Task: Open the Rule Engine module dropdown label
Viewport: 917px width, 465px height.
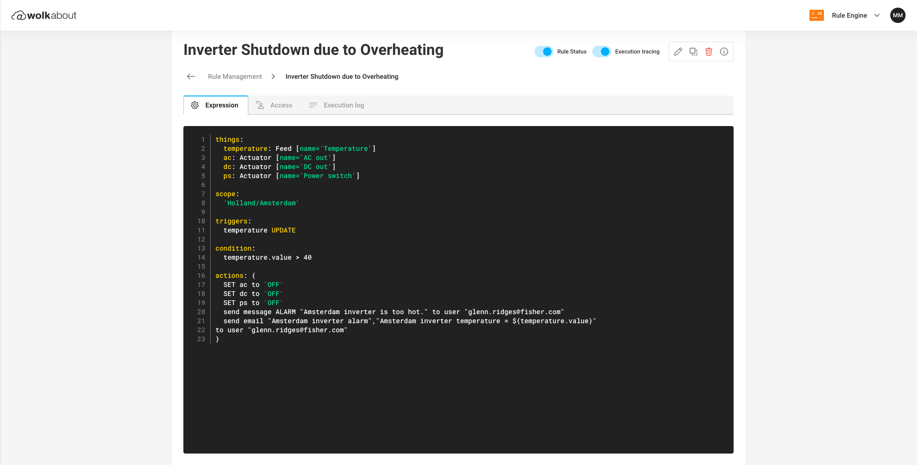Action: (849, 15)
